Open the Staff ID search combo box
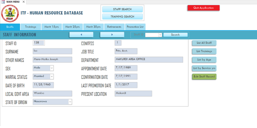 point(160,35)
